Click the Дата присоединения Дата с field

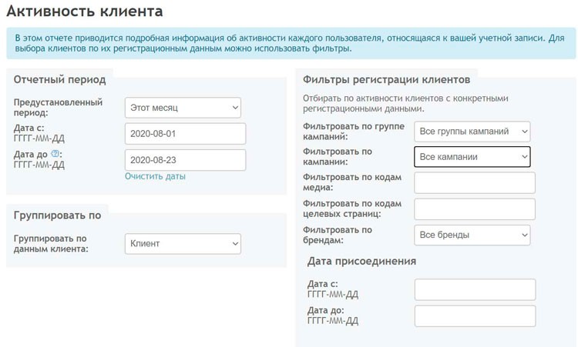[476, 289]
